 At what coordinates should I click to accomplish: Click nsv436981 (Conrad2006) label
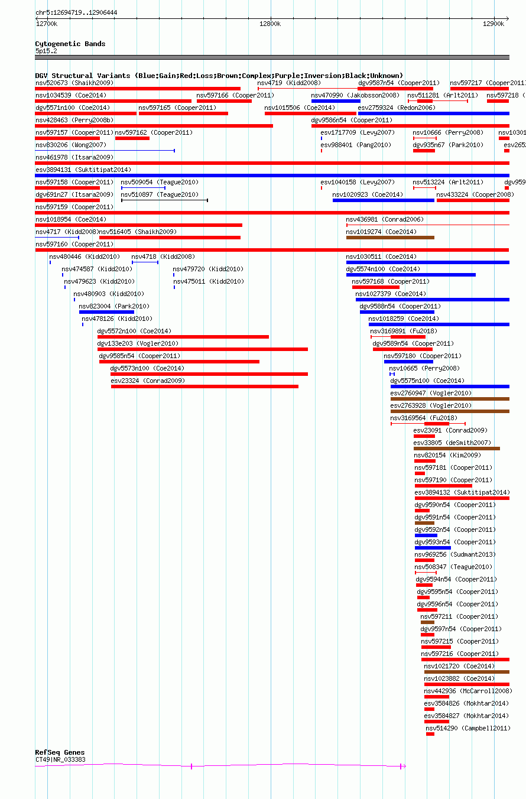coord(385,219)
